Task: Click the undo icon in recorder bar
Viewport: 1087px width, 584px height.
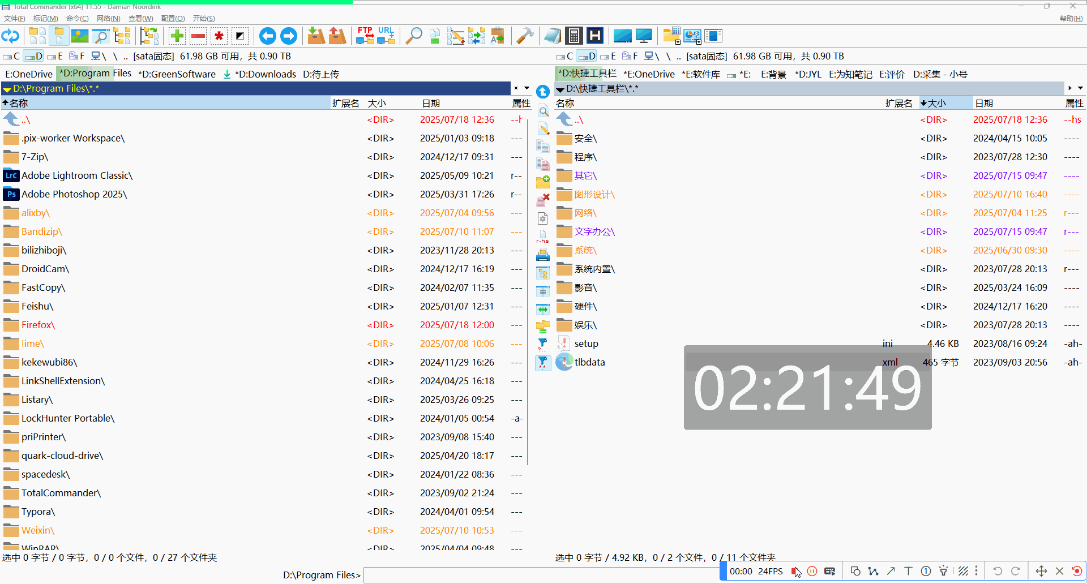Action: pos(998,571)
